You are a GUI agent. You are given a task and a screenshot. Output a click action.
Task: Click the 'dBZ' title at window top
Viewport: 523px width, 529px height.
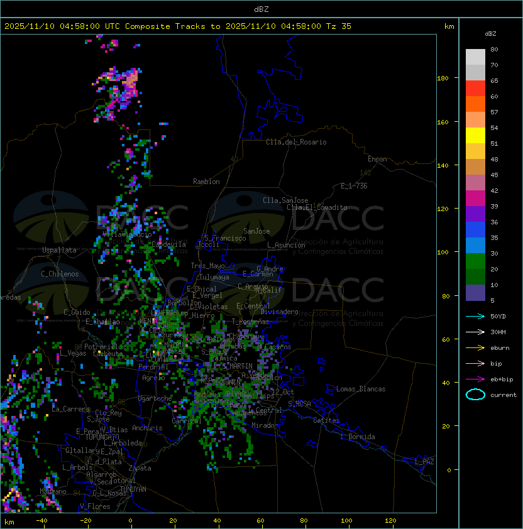point(261,9)
